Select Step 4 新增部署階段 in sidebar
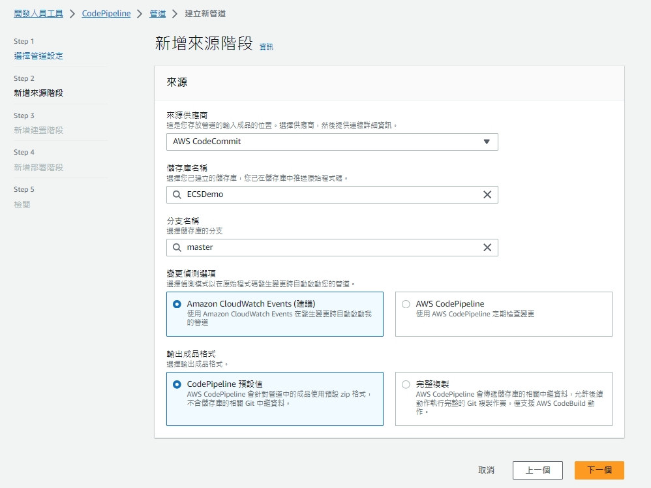This screenshot has height=488, width=651. (38, 168)
